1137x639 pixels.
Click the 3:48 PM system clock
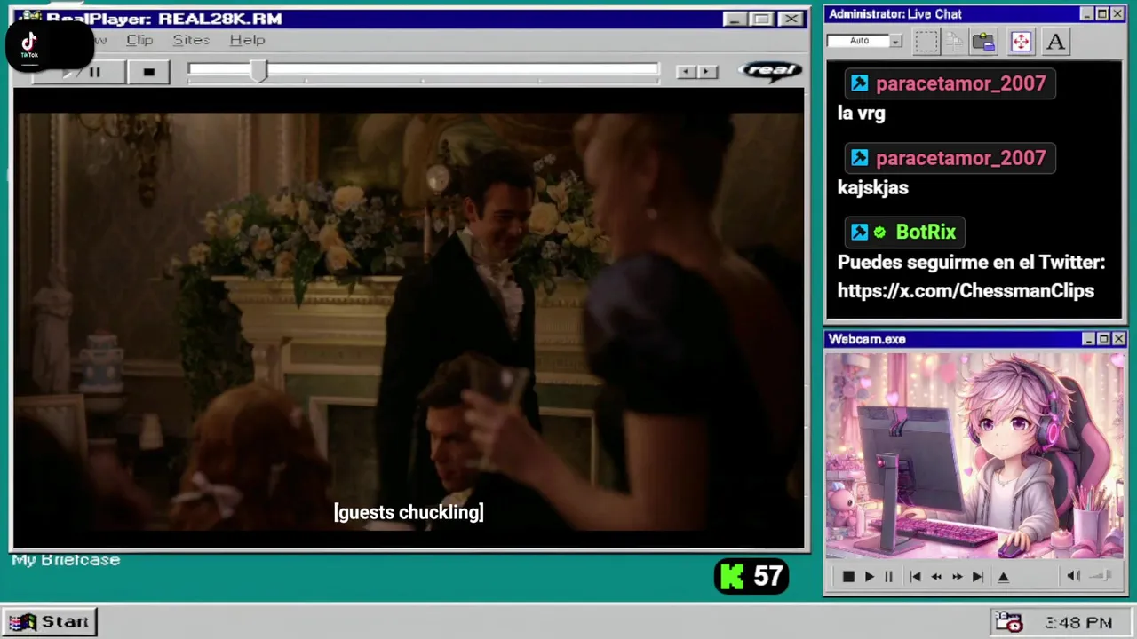click(x=1078, y=623)
